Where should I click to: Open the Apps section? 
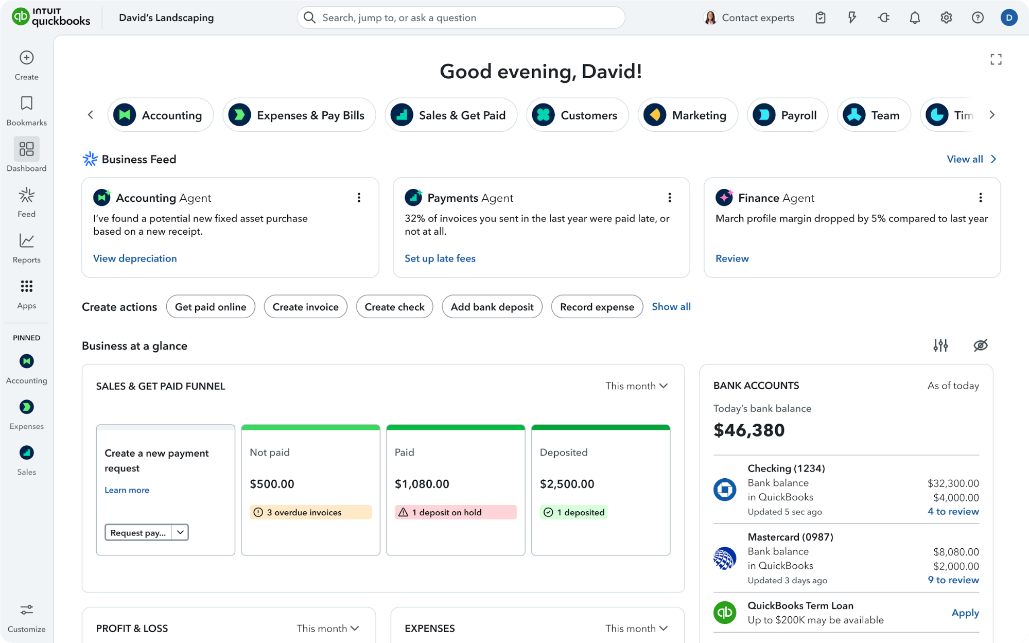(x=26, y=292)
